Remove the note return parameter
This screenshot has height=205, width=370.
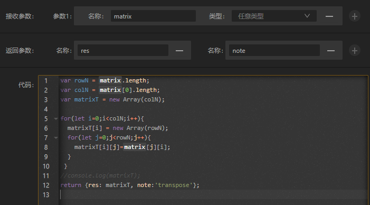click(x=331, y=51)
